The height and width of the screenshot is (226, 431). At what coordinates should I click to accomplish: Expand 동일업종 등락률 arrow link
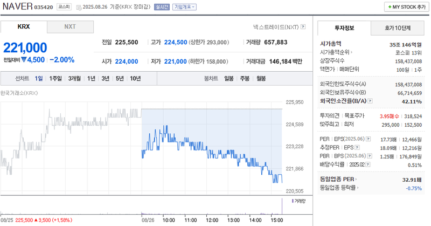[x=339, y=188]
